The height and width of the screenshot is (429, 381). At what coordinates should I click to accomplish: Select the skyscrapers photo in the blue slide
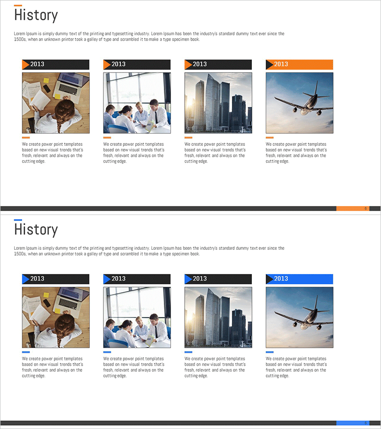[218, 317]
